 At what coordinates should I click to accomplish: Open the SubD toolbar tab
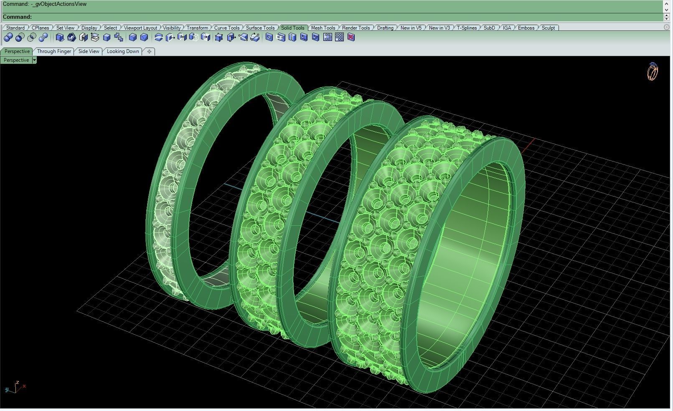[x=489, y=28]
